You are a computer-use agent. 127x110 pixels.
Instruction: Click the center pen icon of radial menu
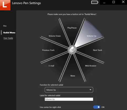point(72,50)
